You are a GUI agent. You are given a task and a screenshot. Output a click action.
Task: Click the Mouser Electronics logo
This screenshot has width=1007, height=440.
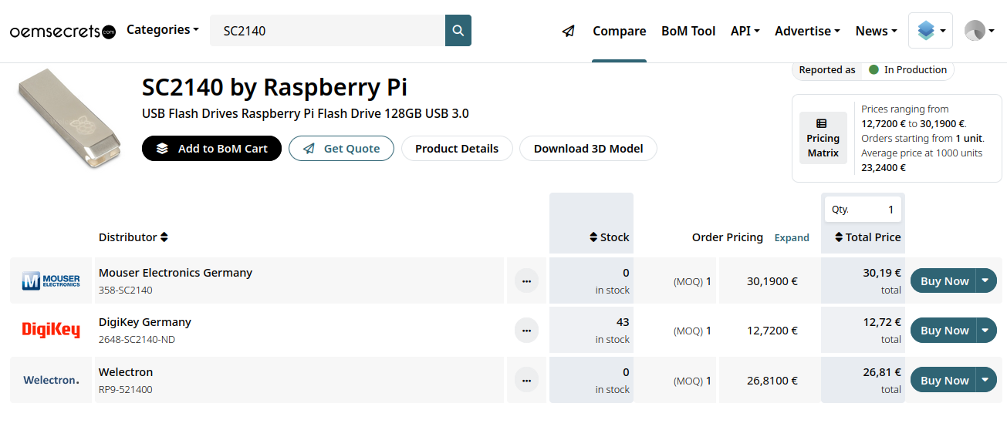tap(52, 280)
